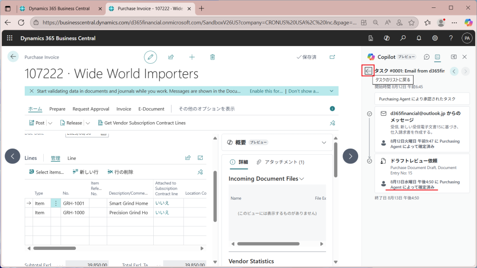477x268 pixels.
Task: Expand the Post dropdown arrow
Action: (50, 123)
